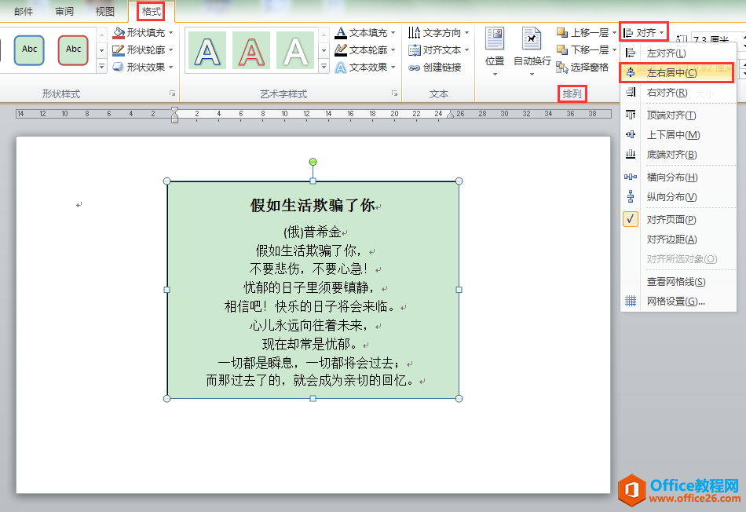Expand the Text Direction (文字方向) dropdown

[466, 33]
